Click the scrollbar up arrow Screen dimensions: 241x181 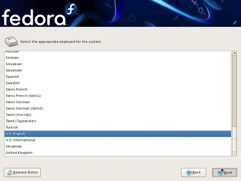(x=234, y=53)
